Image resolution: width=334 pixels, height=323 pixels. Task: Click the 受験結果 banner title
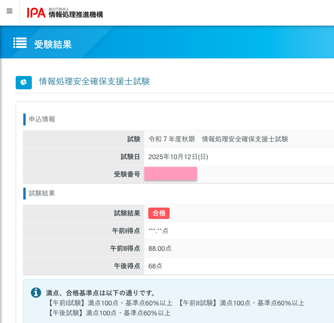[53, 45]
